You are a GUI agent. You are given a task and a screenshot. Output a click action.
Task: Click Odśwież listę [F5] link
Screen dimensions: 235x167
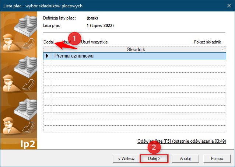pyautogui.click(x=182, y=141)
